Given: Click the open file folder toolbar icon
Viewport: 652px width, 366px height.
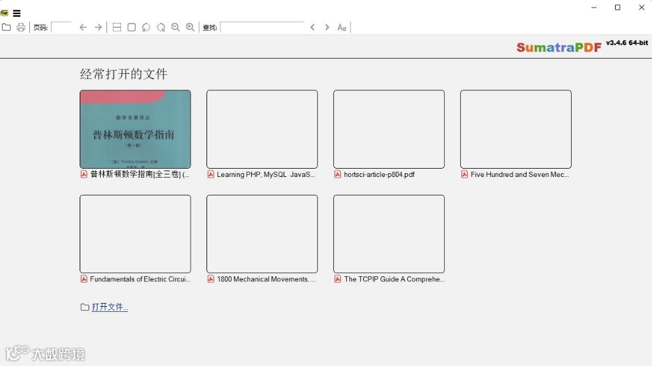Looking at the screenshot, I should point(6,27).
